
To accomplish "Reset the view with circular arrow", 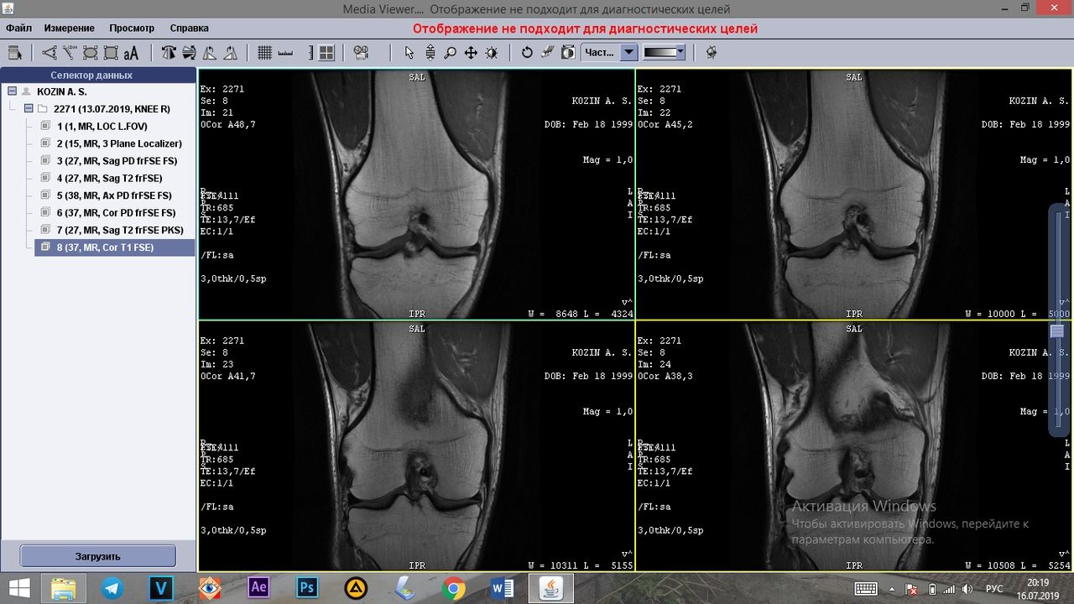I will pos(527,53).
